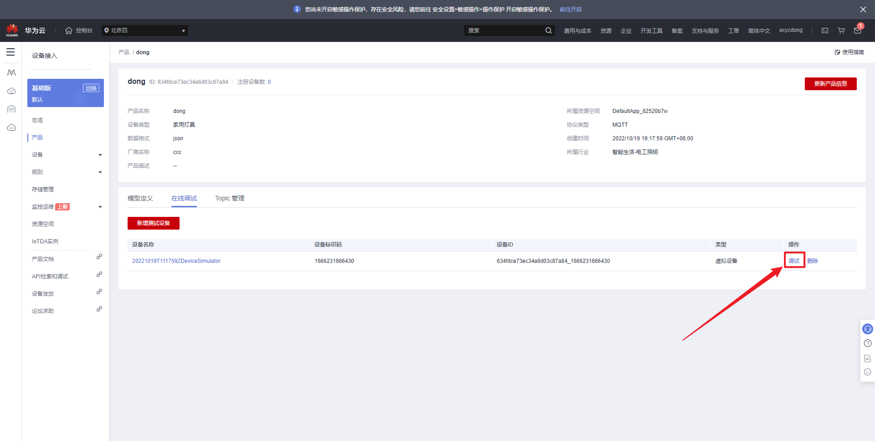Open 总览 in the sidebar
Image resolution: width=875 pixels, height=441 pixels.
click(37, 120)
